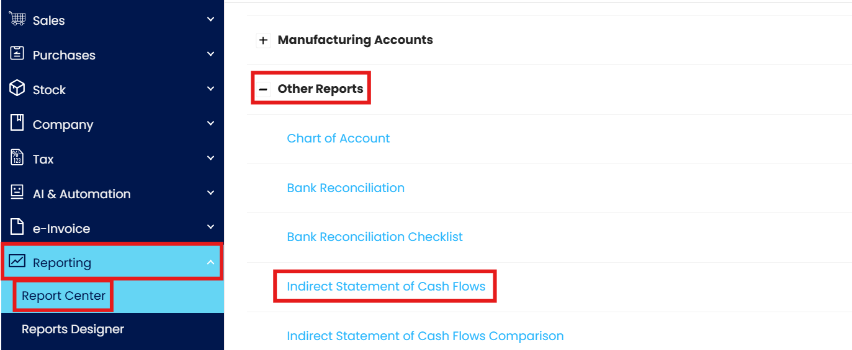Expand the Sales menu chevron
Screen dimensions: 852x350
(210, 20)
